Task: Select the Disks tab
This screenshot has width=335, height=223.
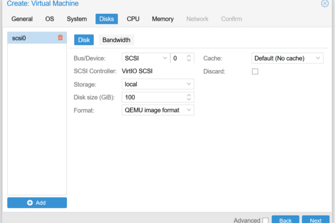Action: point(107,19)
